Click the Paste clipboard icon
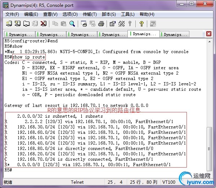Screen dimensions: 216x188 click(x=64, y=24)
